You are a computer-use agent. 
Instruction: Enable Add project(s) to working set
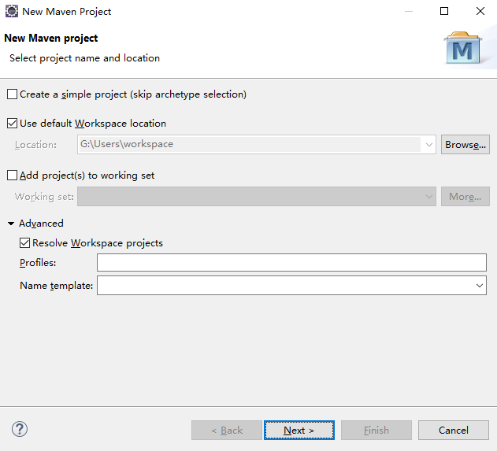click(x=12, y=176)
